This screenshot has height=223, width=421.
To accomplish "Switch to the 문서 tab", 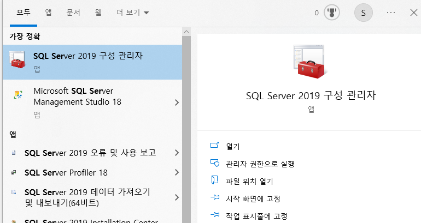I will (x=73, y=13).
